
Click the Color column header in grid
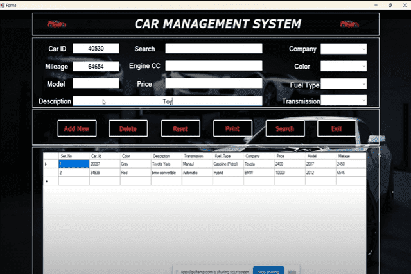tap(136, 156)
